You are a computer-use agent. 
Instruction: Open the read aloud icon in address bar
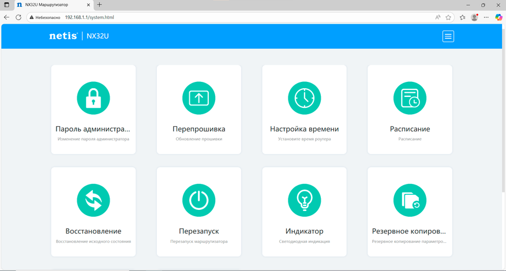[x=438, y=17]
